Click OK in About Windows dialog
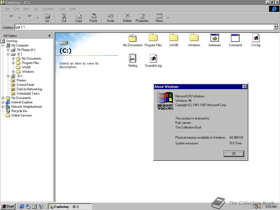Image resolution: width=280 pixels, height=210 pixels. 234,154
